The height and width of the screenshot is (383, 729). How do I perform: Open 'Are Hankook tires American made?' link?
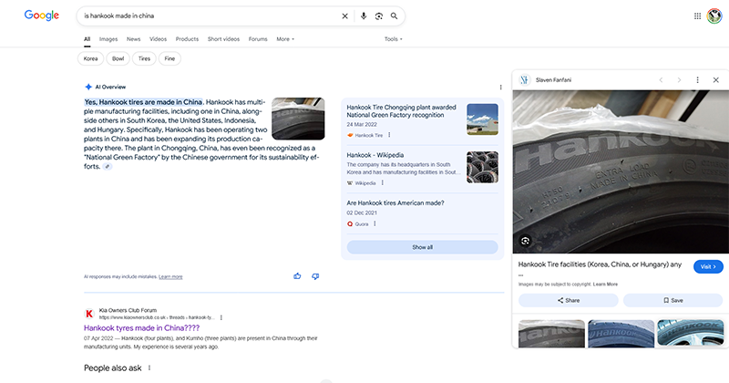coord(395,203)
